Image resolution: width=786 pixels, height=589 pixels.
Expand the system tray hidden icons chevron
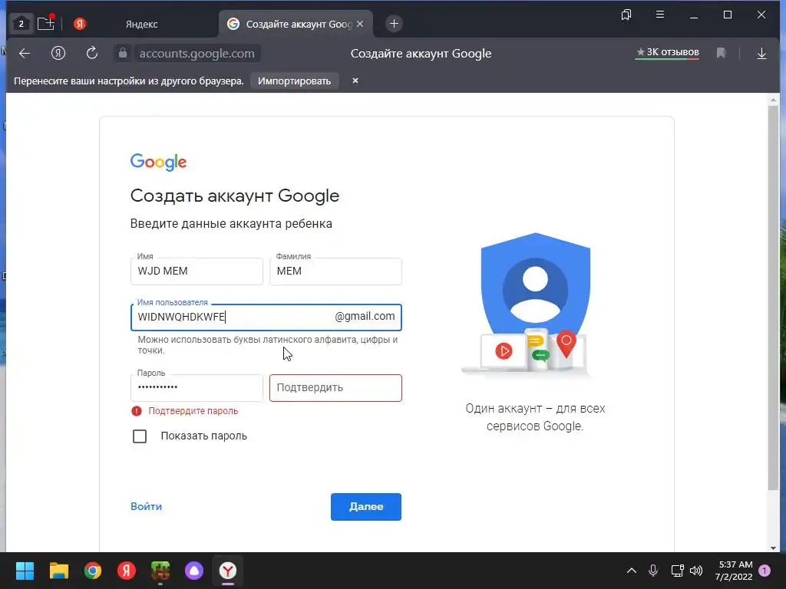click(x=632, y=571)
